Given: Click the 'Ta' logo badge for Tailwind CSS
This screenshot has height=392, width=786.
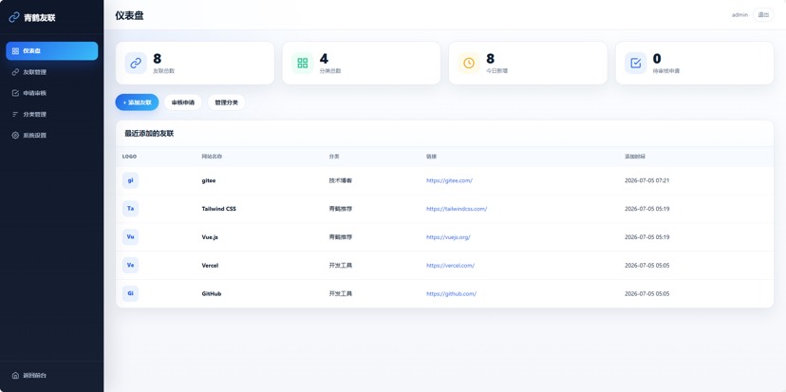Looking at the screenshot, I should coord(130,209).
